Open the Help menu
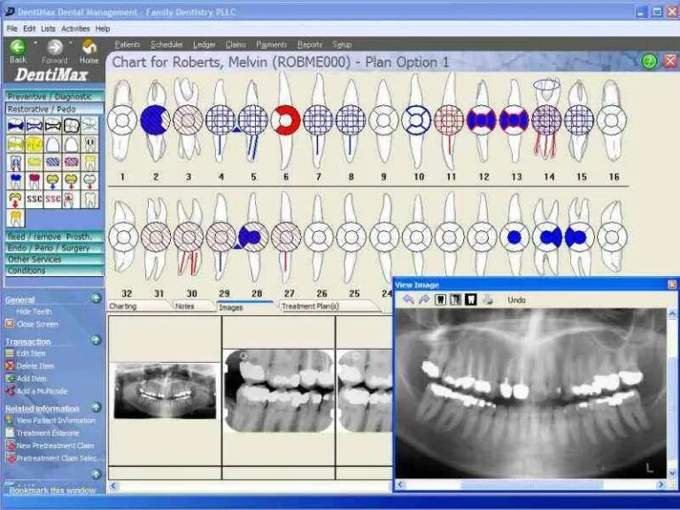Viewport: 680px width, 510px height. click(103, 28)
